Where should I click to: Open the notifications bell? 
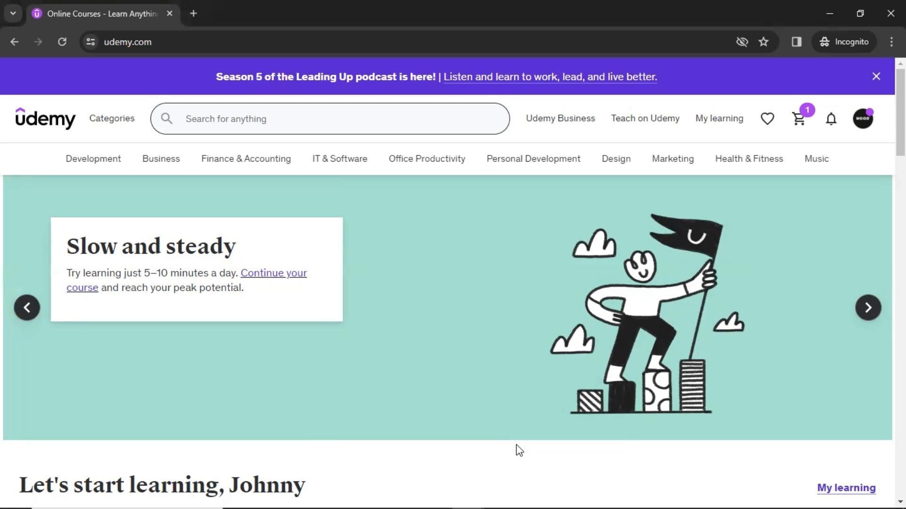tap(831, 119)
